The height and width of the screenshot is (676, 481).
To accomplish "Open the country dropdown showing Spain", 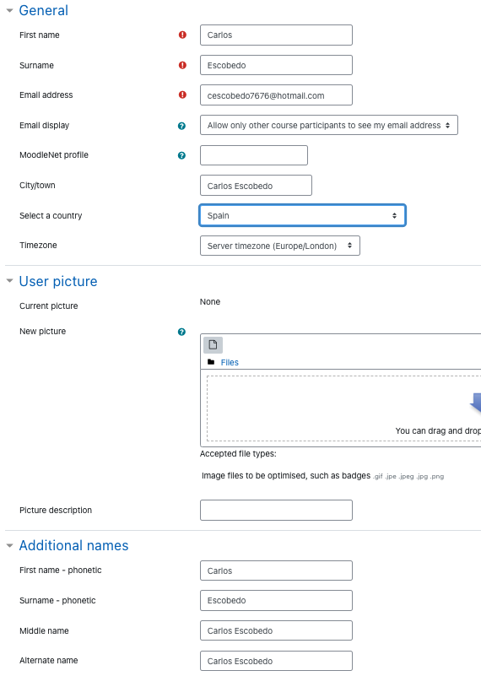I will click(302, 215).
